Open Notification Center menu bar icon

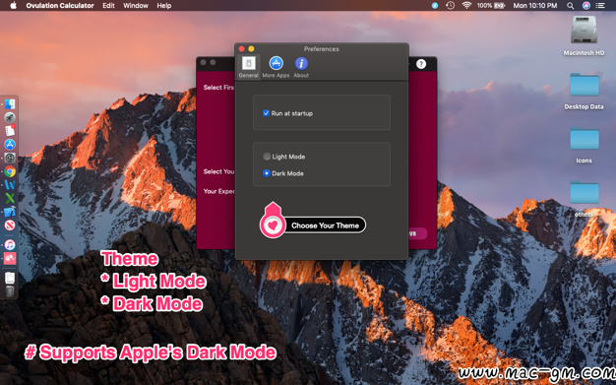[x=600, y=6]
